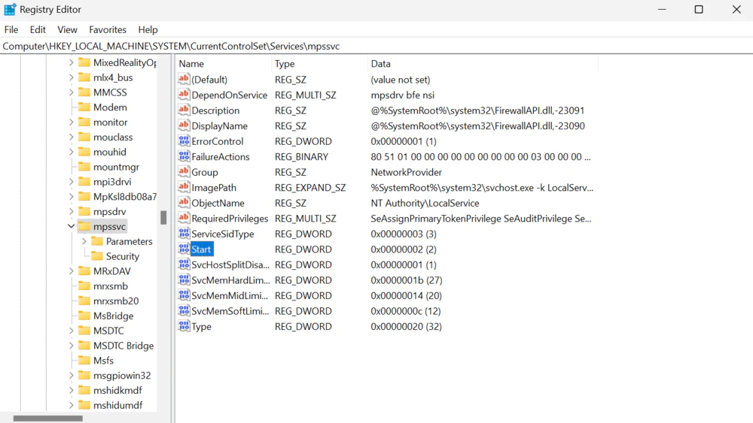Select the MSDTC key
The width and height of the screenshot is (753, 423).
click(x=108, y=331)
